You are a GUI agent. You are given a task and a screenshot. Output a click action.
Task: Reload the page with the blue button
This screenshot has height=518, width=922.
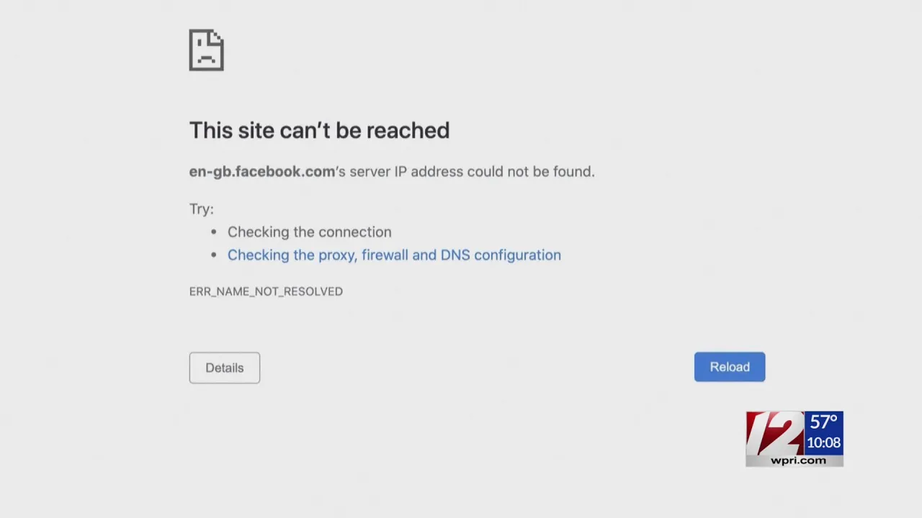click(730, 367)
